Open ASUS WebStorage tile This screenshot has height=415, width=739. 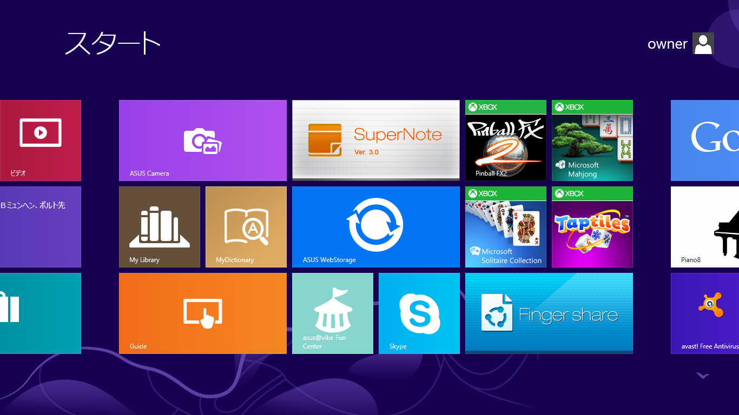[x=376, y=227]
